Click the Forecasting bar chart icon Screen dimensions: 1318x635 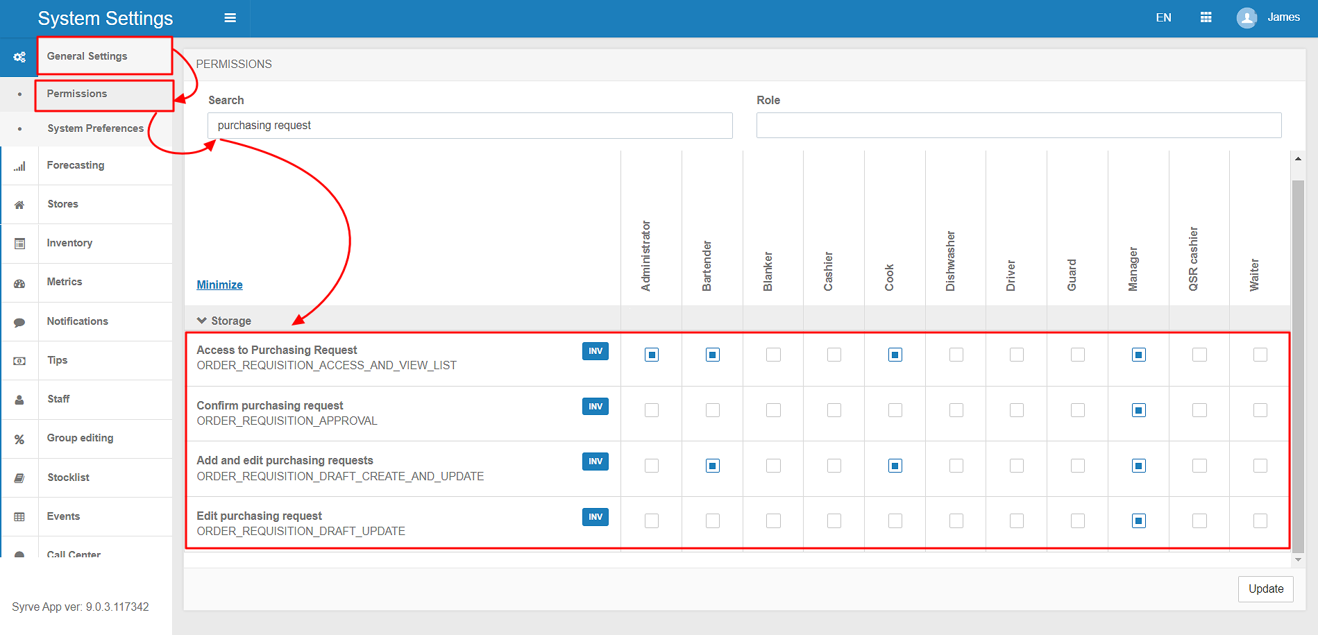click(19, 166)
